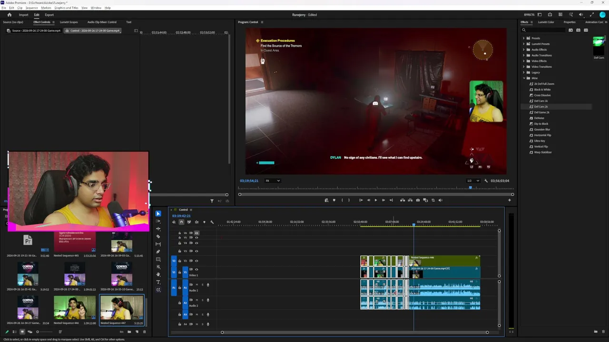The width and height of the screenshot is (609, 342).
Task: Select the Hand tool
Action: pos(158,274)
